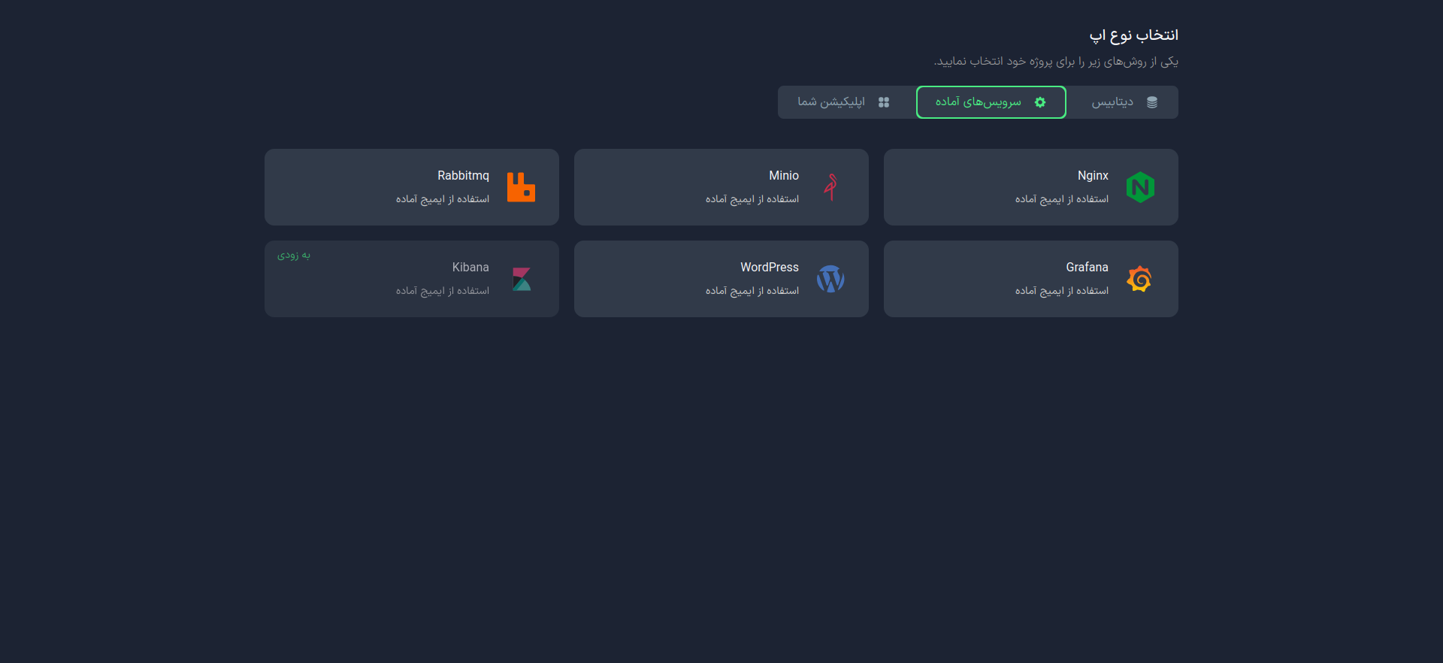This screenshot has height=663, width=1443.
Task: Click the Rabbitmq card's ready-image subtitle
Action: pyautogui.click(x=443, y=199)
